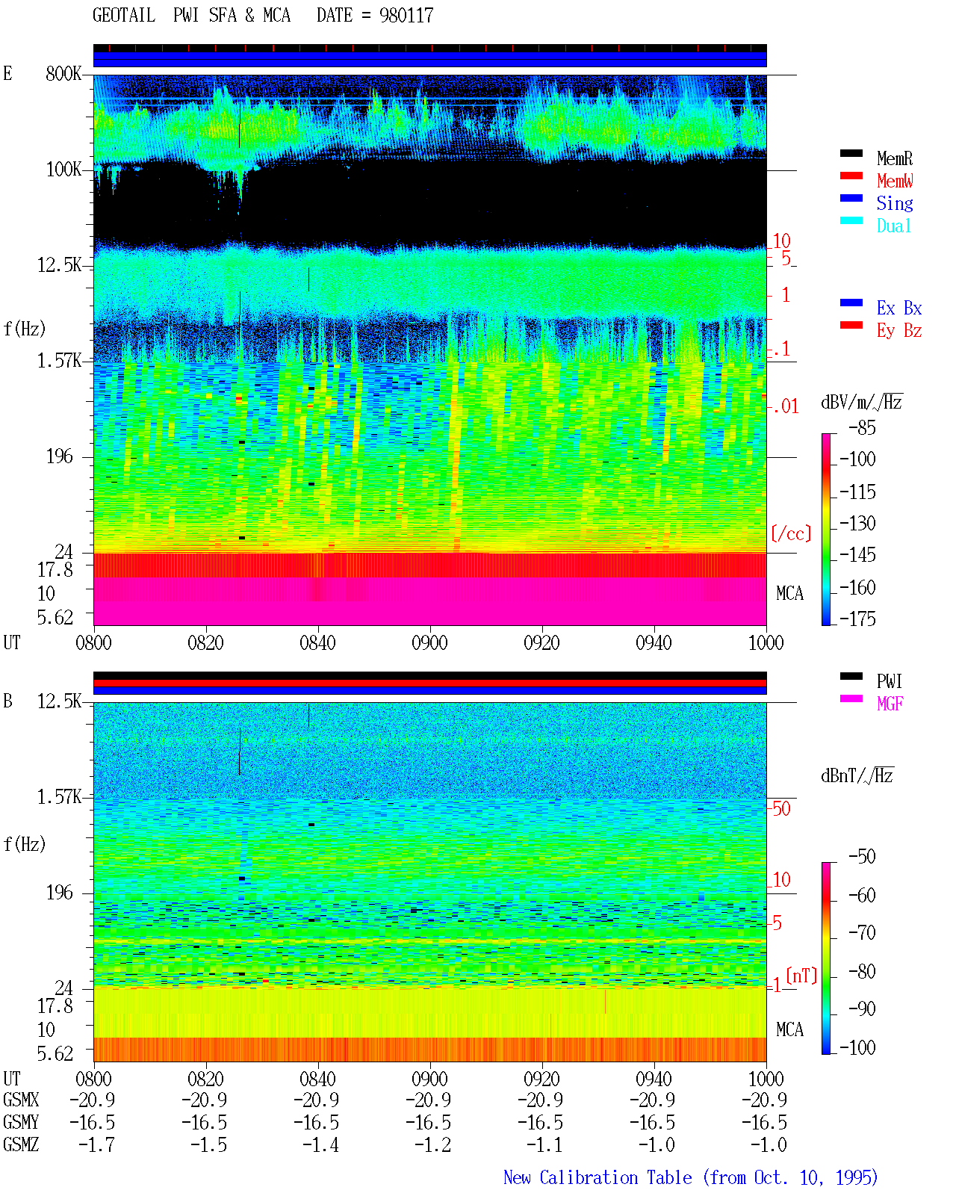
Task: Click the New Calibration Table footer note
Action: [691, 1178]
